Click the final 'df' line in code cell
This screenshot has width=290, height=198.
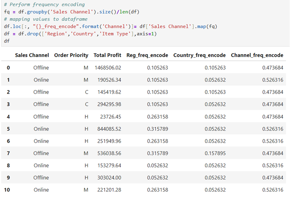[6, 41]
